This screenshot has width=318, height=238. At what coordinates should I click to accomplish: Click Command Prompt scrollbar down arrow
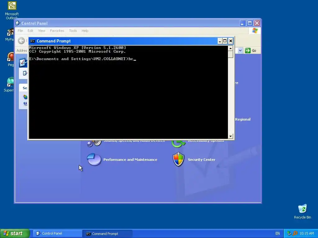point(230,136)
